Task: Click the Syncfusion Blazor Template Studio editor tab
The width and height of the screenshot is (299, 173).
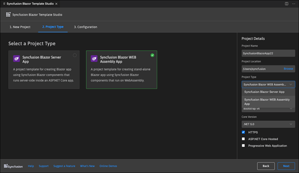Action: (x=30, y=4)
